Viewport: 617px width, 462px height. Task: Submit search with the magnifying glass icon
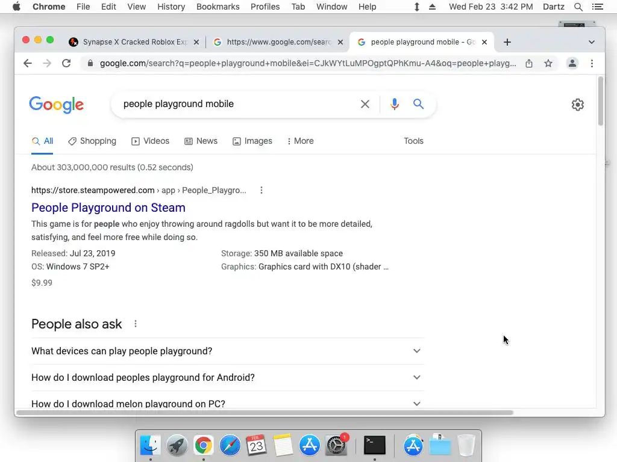click(418, 104)
